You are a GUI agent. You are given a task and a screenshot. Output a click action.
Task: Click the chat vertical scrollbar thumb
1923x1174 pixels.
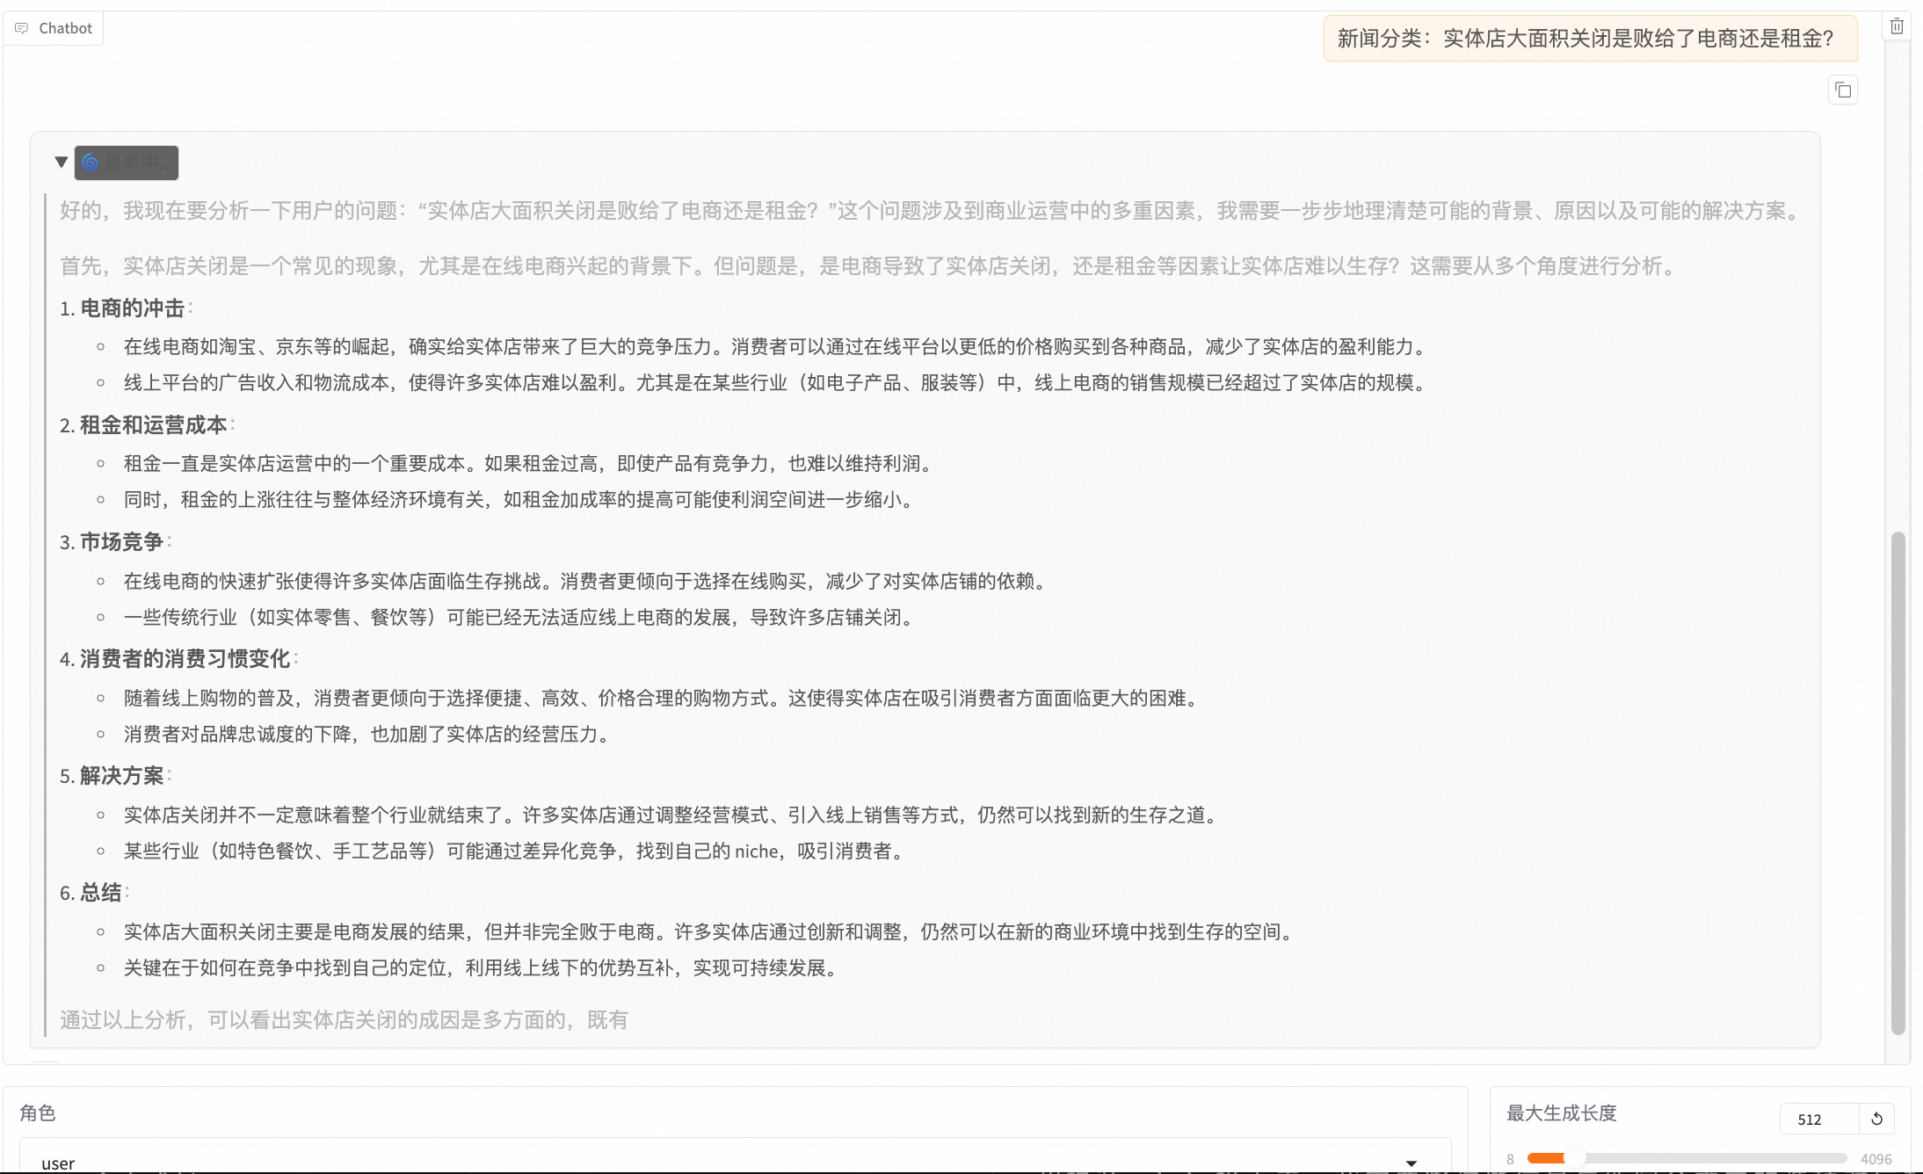[x=1898, y=782]
